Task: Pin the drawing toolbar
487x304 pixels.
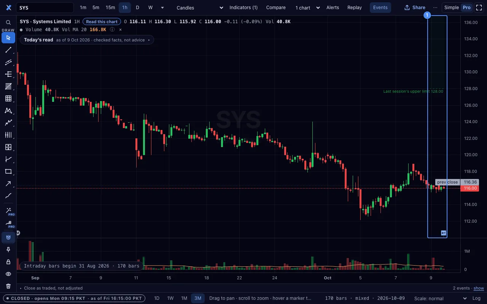Action: [x=8, y=250]
